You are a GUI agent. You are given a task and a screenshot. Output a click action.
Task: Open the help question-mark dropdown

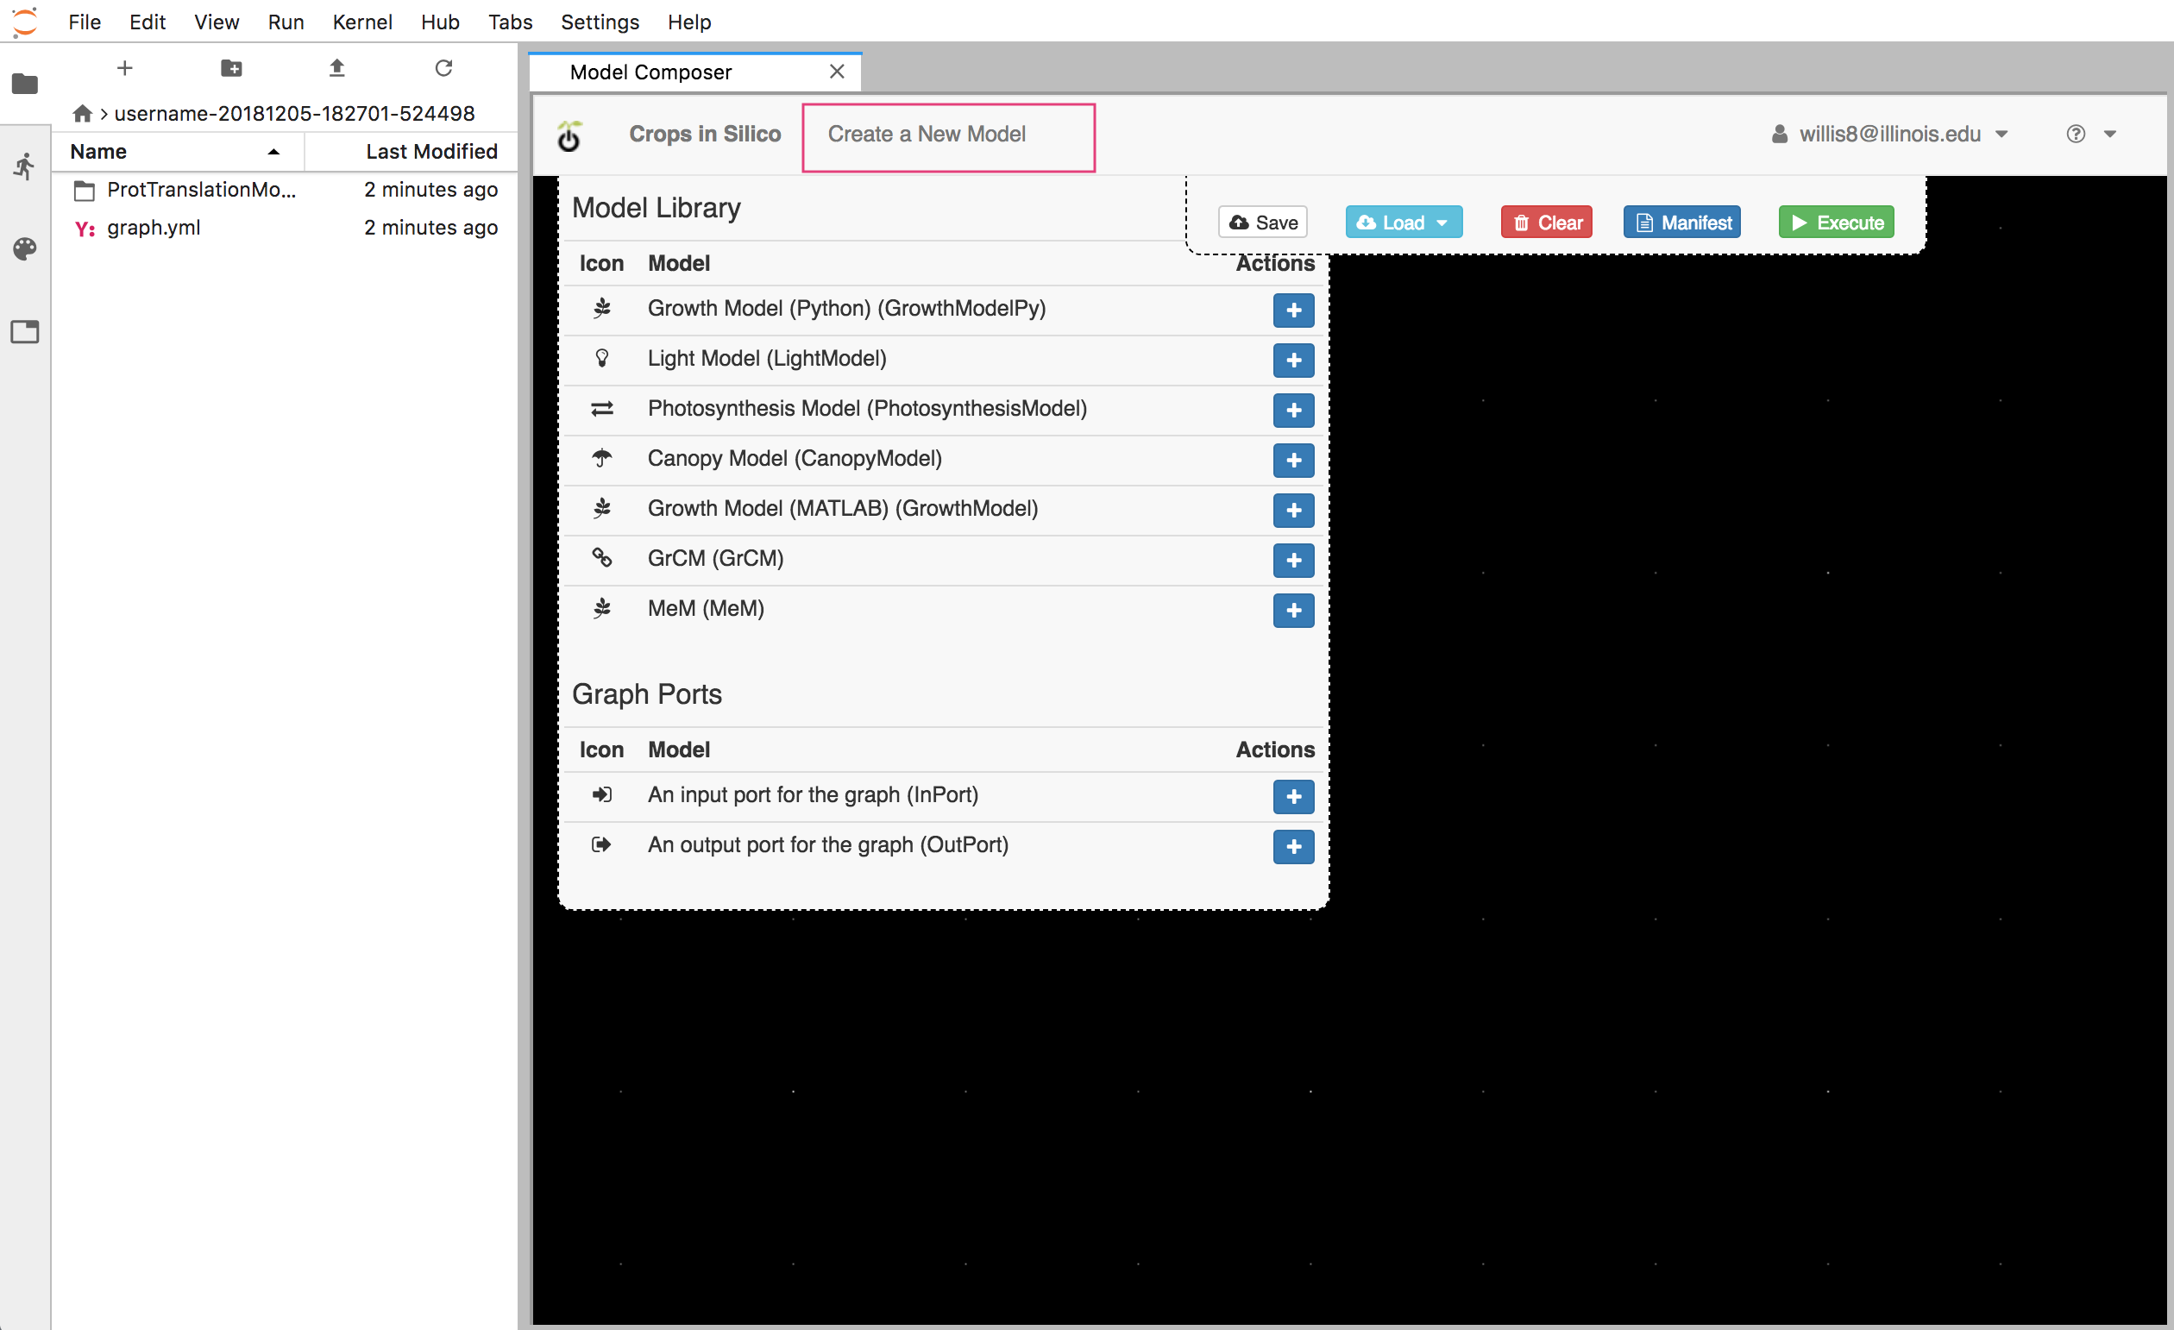2091,134
